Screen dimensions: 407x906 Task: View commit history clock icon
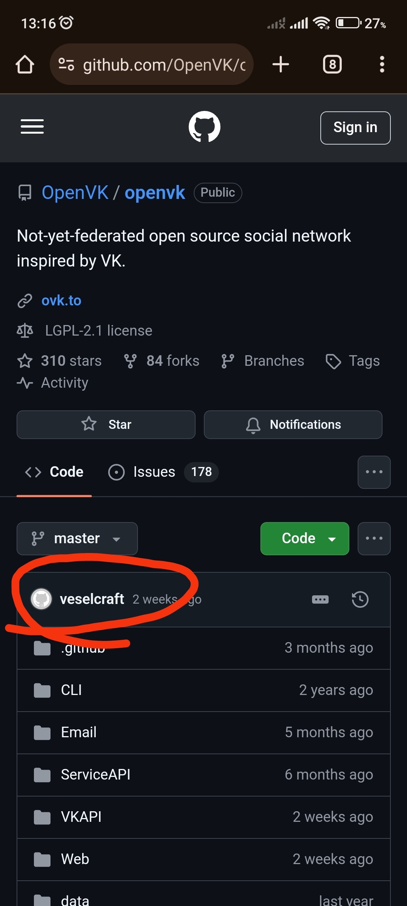[360, 599]
